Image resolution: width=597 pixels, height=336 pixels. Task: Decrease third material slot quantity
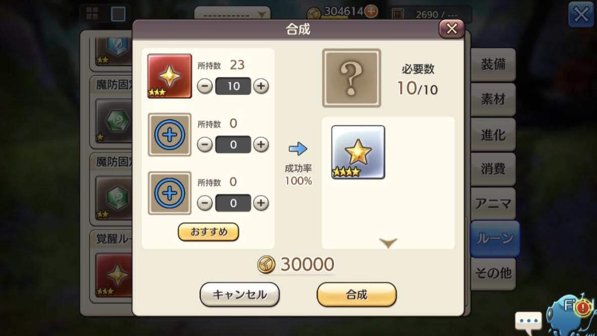[205, 203]
